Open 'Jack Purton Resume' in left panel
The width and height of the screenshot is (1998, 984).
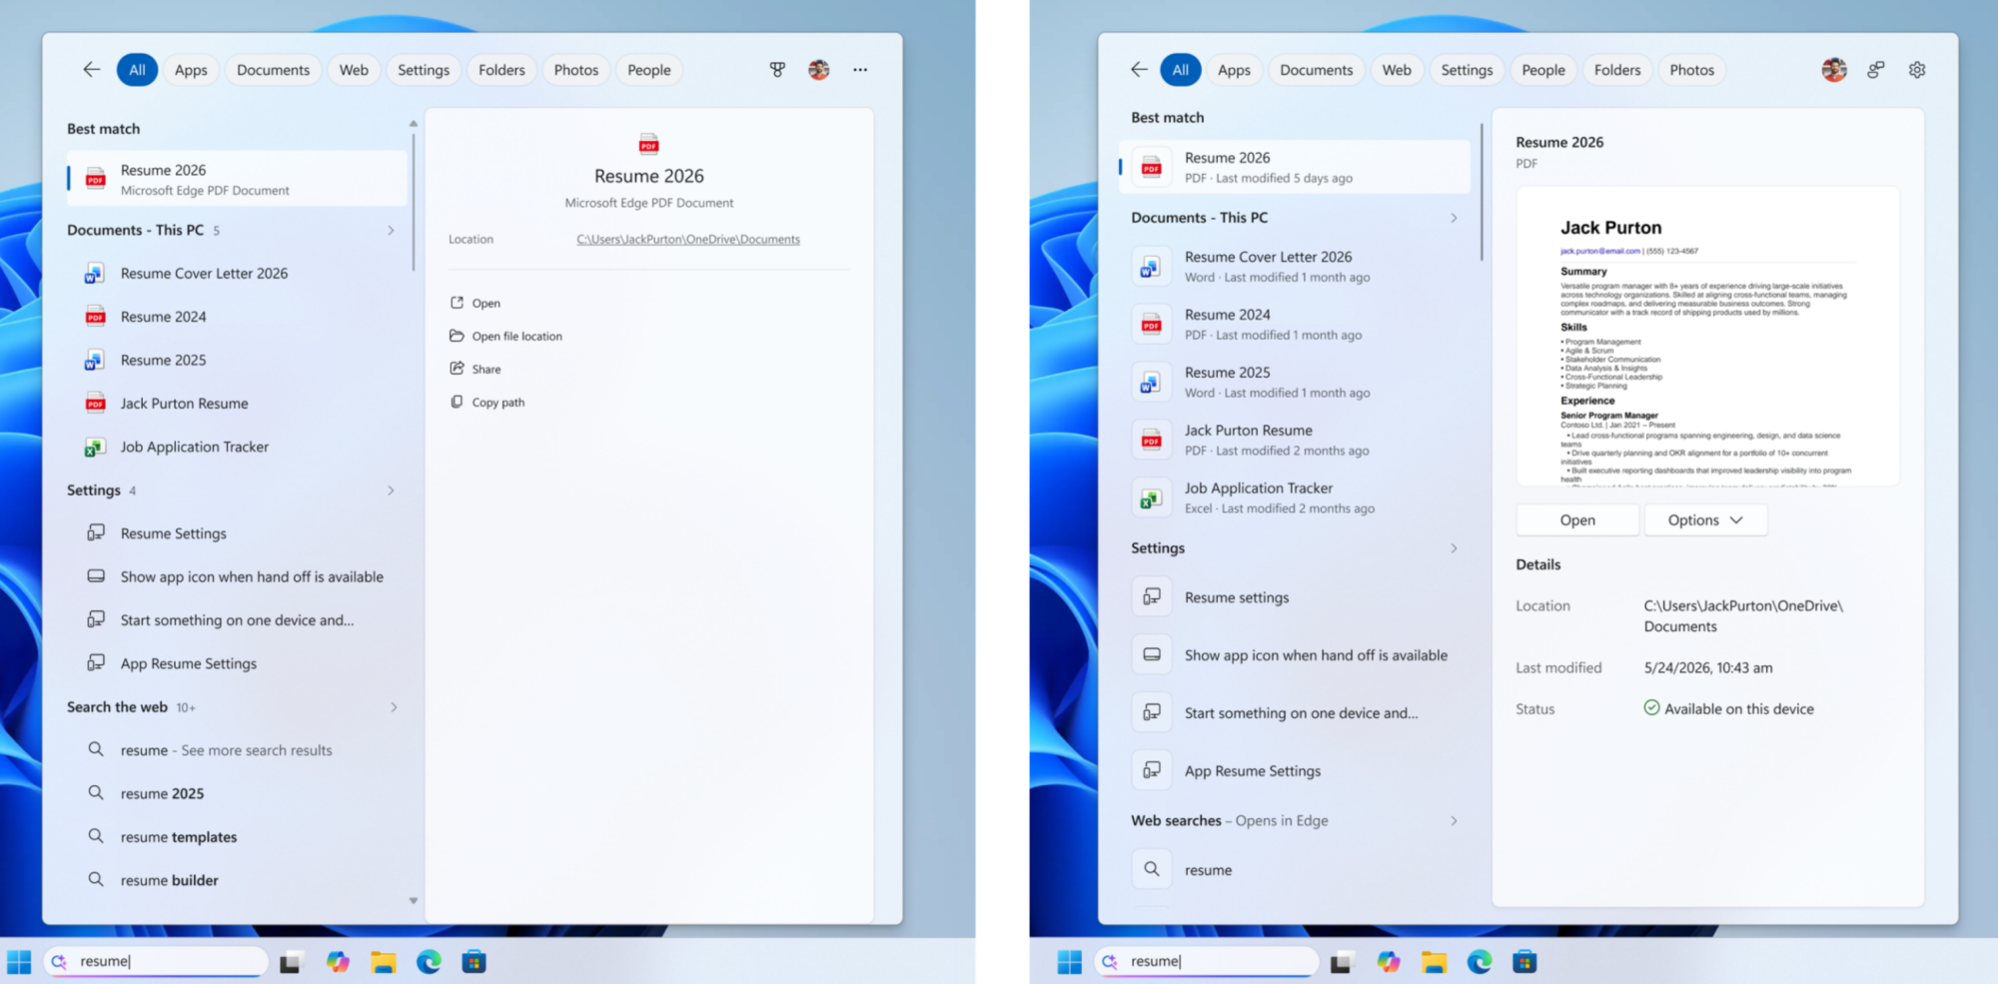click(237, 404)
